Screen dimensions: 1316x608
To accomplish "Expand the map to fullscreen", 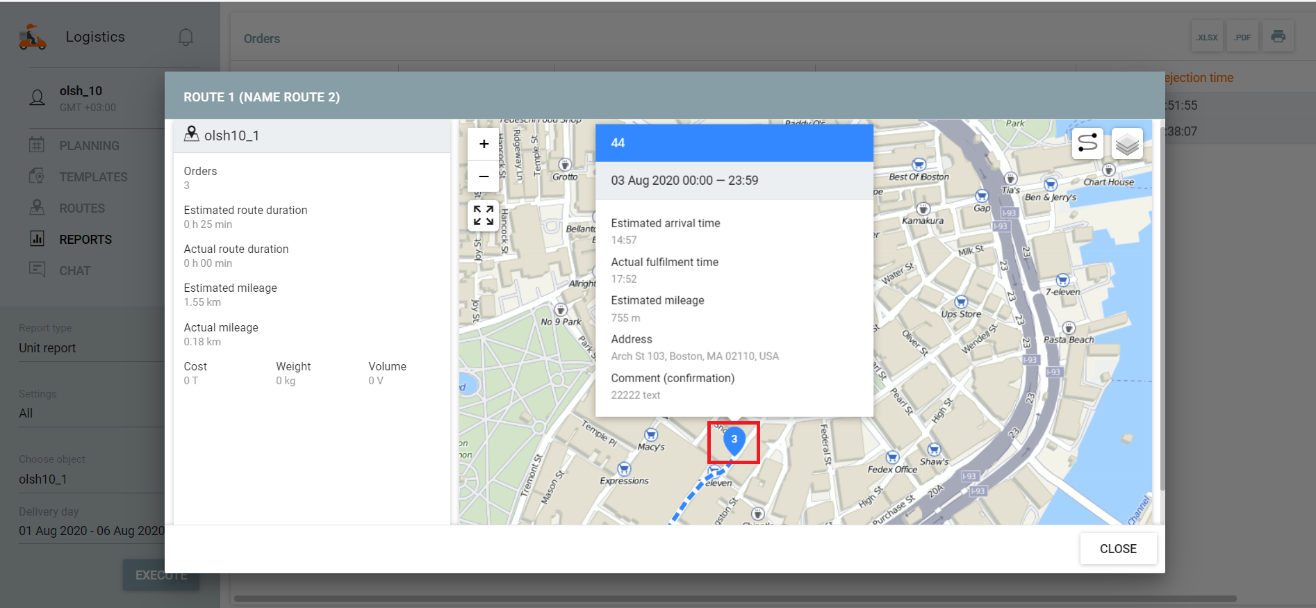I will point(484,215).
